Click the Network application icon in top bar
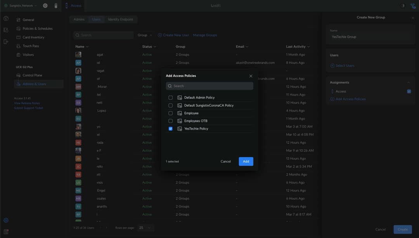419x238 pixels. click(45, 5)
